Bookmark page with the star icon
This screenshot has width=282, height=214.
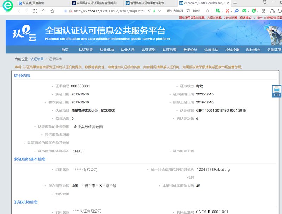[52, 11]
